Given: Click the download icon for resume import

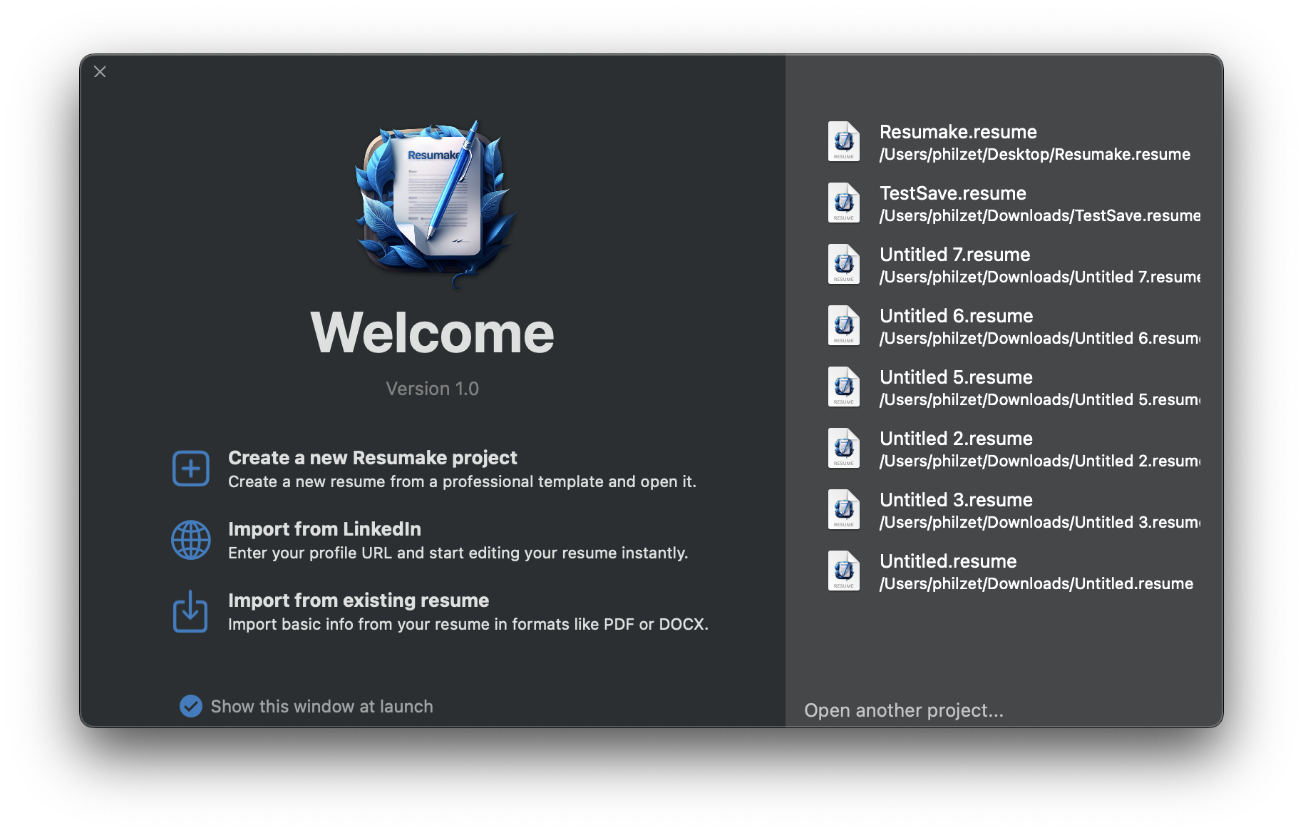Looking at the screenshot, I should (x=190, y=611).
